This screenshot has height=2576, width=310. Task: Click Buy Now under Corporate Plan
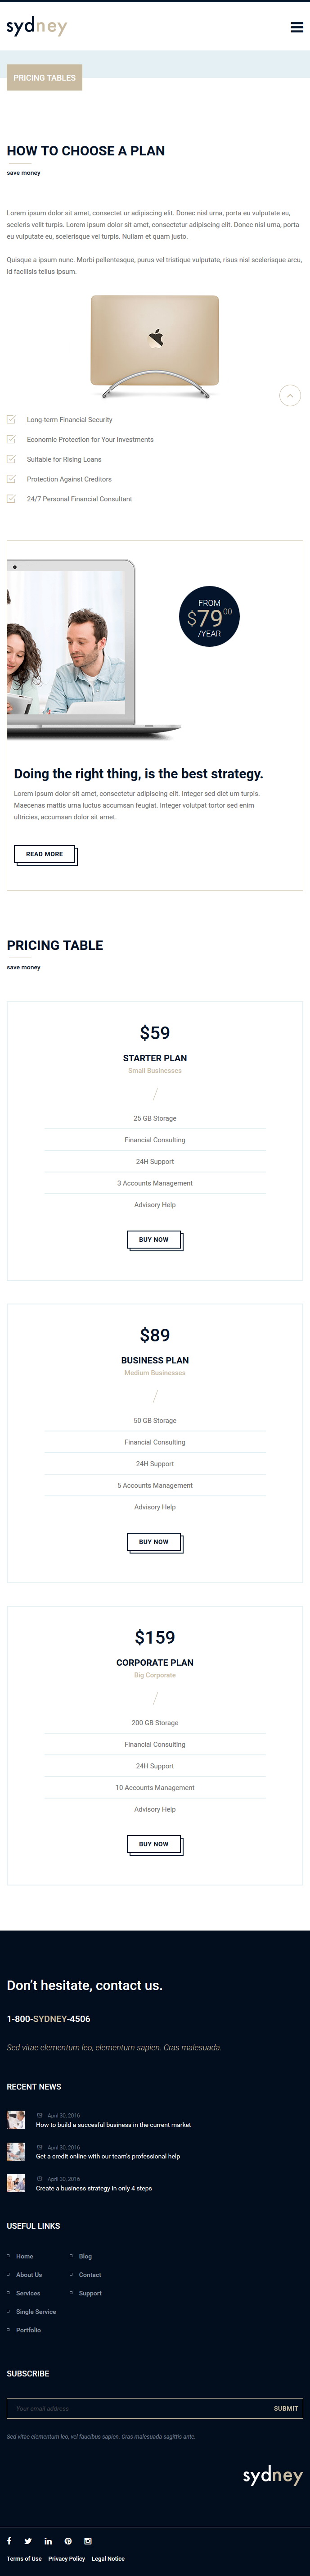coord(155,1844)
